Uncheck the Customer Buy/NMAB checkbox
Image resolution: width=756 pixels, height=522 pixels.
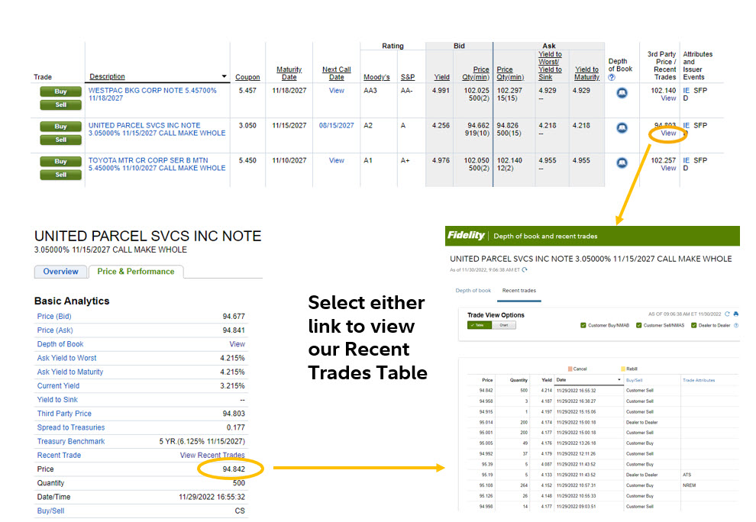[583, 326]
